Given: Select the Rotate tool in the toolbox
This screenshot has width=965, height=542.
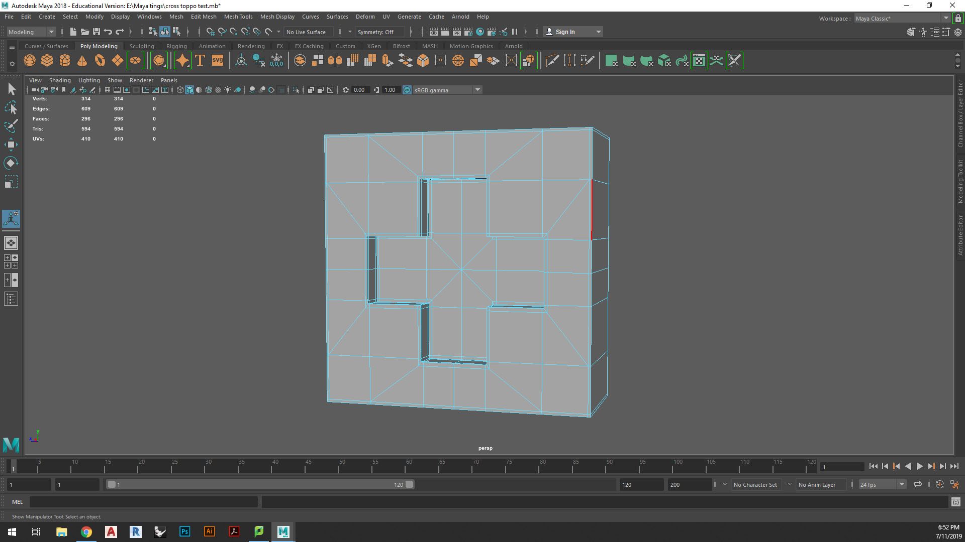Looking at the screenshot, I should tap(11, 163).
